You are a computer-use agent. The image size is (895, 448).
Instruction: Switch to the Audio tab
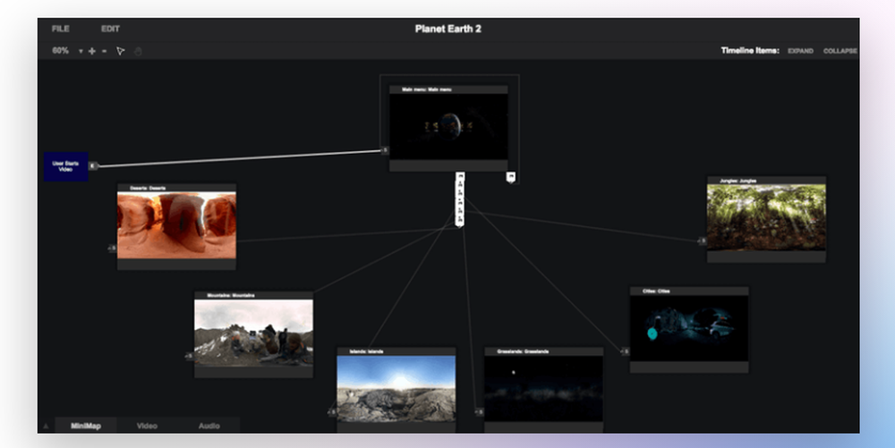(x=209, y=426)
